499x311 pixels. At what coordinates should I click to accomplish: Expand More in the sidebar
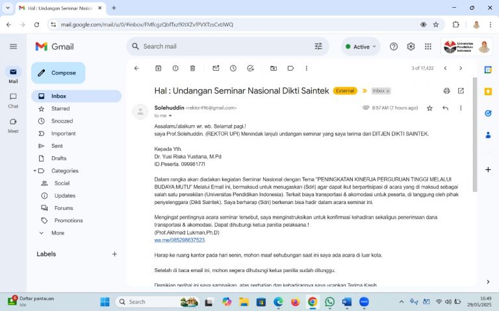[77, 233]
